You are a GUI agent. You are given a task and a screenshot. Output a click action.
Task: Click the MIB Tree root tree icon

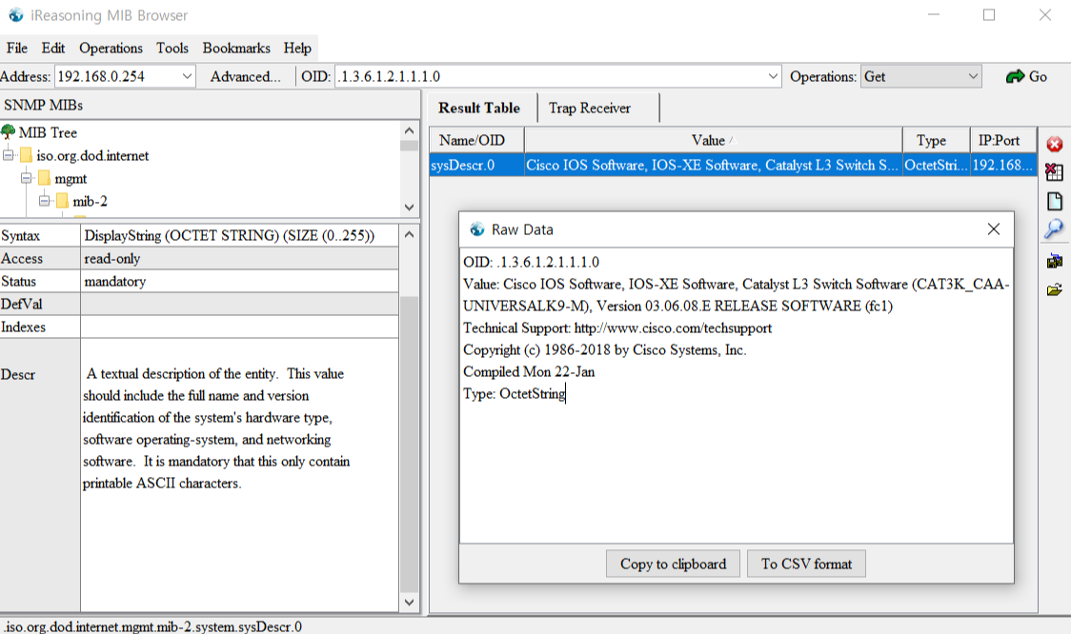(x=9, y=131)
